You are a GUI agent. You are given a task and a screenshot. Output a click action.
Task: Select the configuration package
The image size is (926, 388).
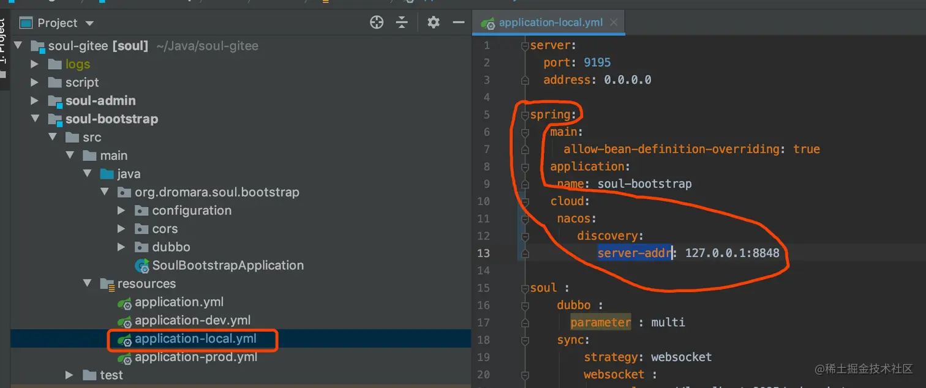[x=192, y=211]
